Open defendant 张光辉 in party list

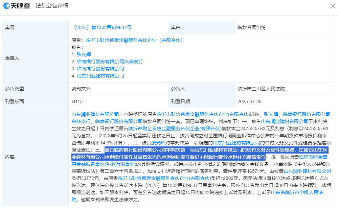pos(84,54)
